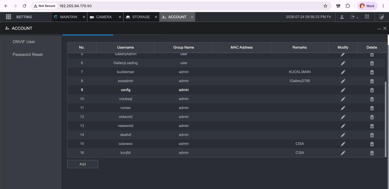This screenshot has width=389, height=189.
Task: Modify the czaowoc account via pencil icon
Action: coord(343,144)
